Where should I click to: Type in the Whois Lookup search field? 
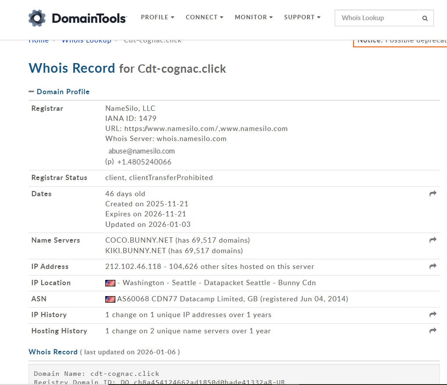pyautogui.click(x=377, y=18)
